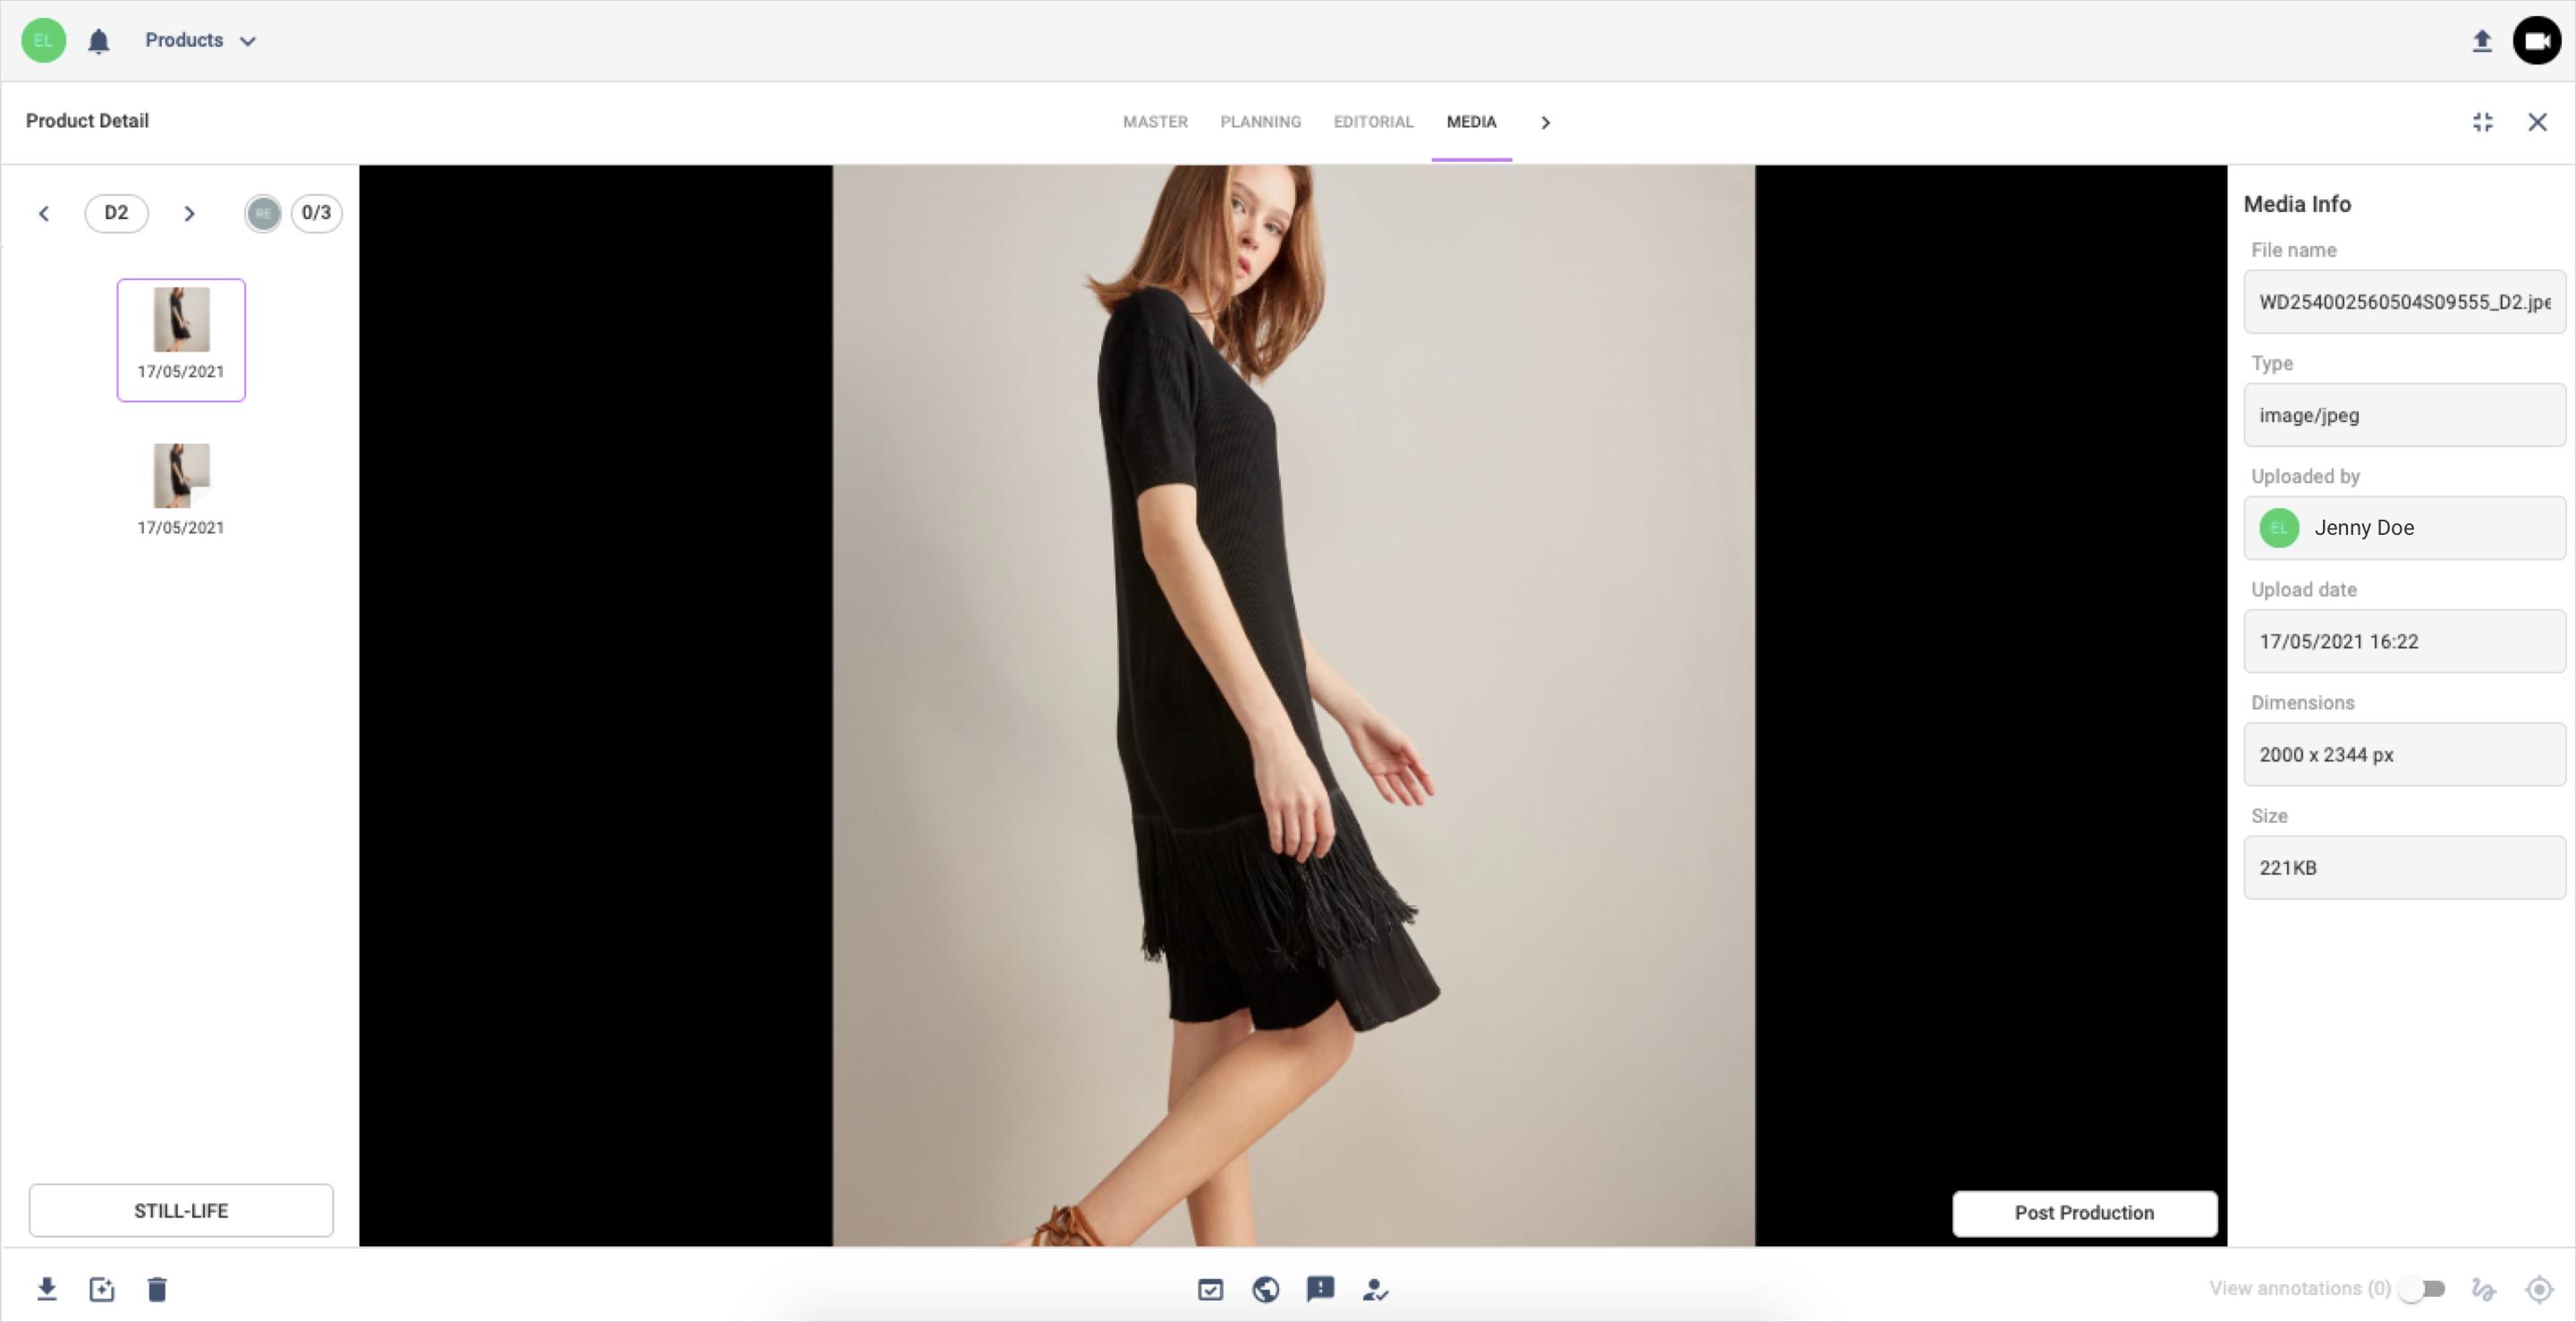
Task: Open the Products dropdown
Action: [199, 40]
